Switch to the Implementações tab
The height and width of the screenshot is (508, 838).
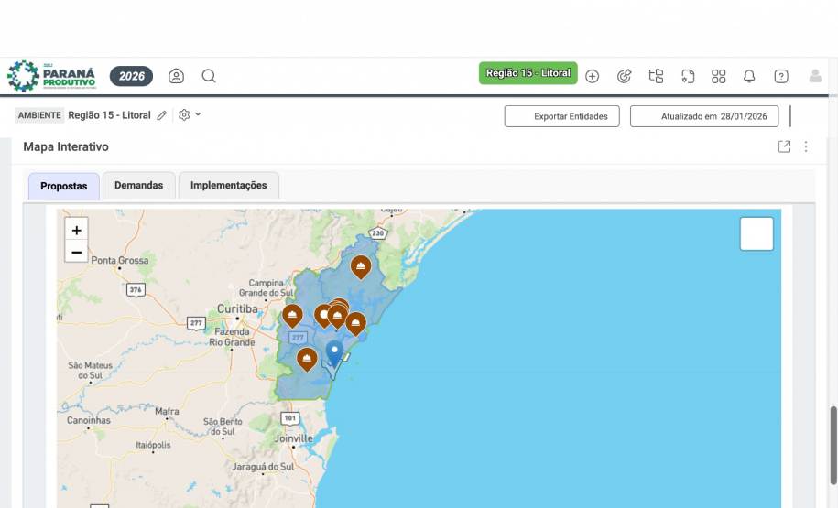pyautogui.click(x=228, y=186)
